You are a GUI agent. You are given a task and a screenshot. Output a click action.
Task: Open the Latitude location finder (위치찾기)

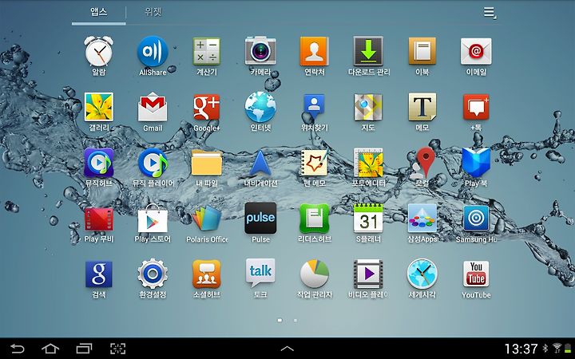click(315, 107)
